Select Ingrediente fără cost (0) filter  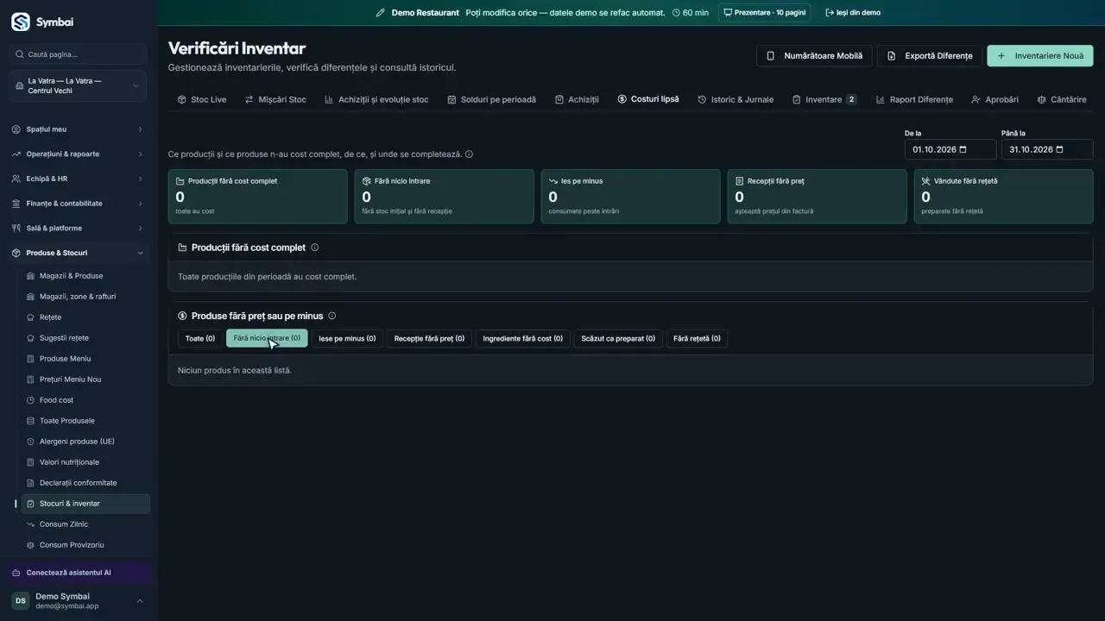point(522,339)
